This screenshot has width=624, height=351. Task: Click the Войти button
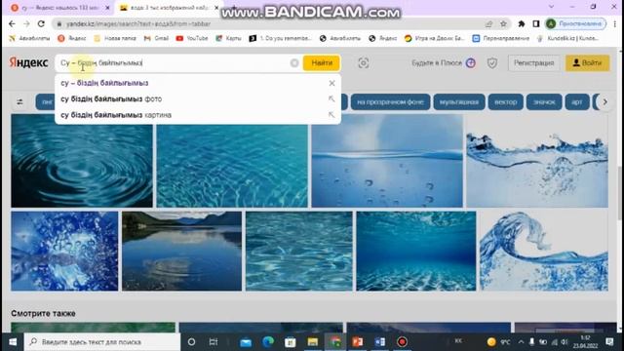[x=587, y=62]
